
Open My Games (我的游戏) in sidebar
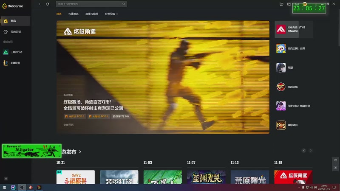point(15,32)
